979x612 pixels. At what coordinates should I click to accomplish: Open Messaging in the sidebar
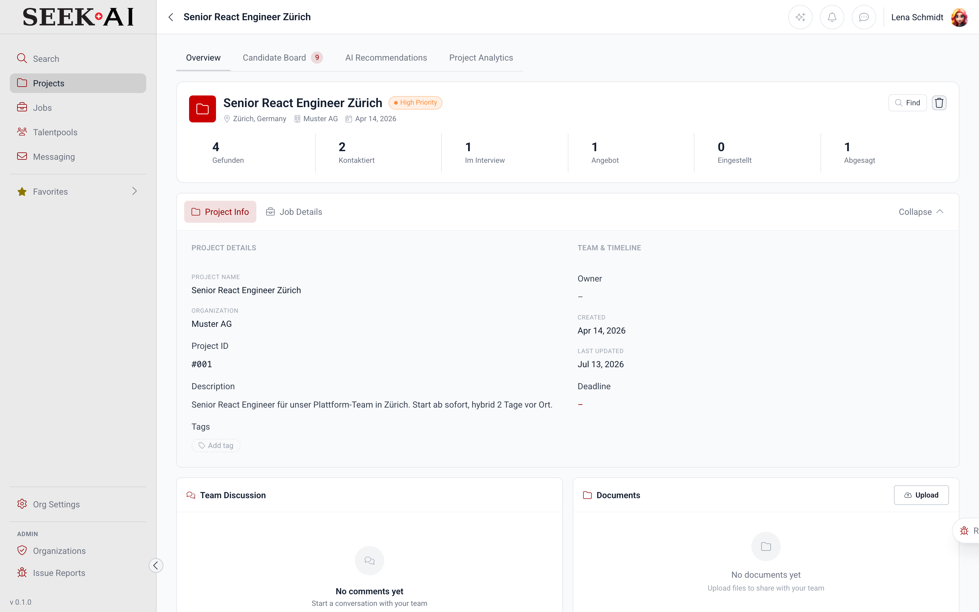coord(78,157)
